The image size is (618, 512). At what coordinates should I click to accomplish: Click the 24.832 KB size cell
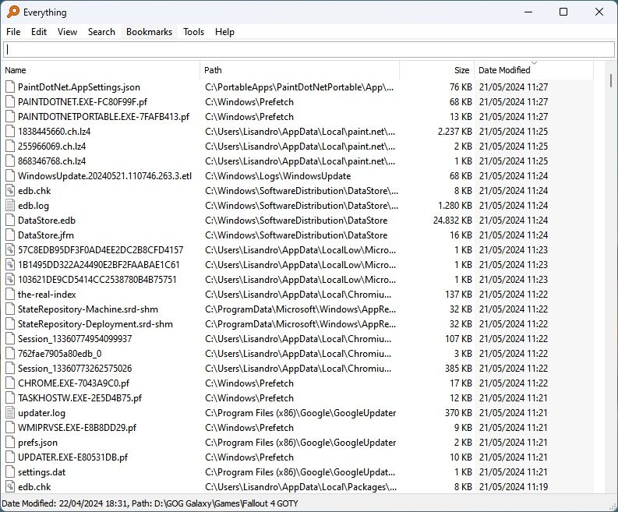453,221
